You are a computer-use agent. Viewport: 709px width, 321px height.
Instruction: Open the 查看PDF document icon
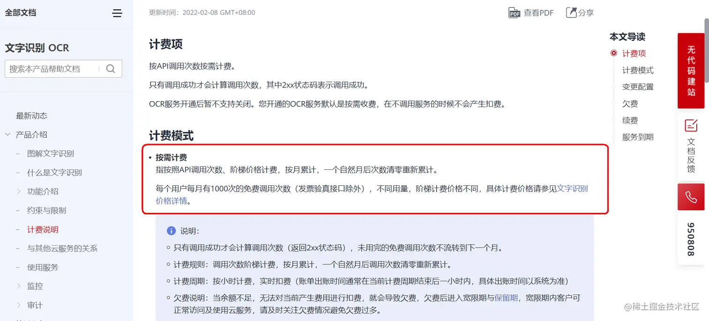(514, 13)
